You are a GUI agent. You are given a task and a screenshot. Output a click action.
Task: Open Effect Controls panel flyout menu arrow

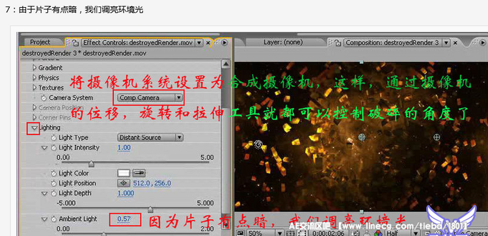point(224,43)
